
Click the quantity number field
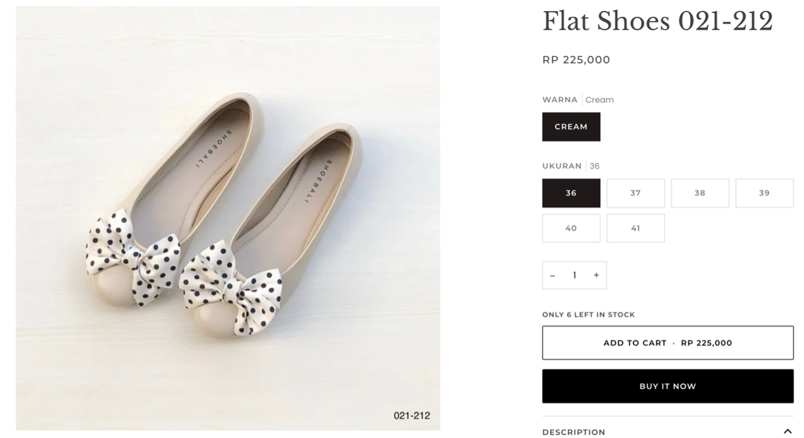(575, 275)
